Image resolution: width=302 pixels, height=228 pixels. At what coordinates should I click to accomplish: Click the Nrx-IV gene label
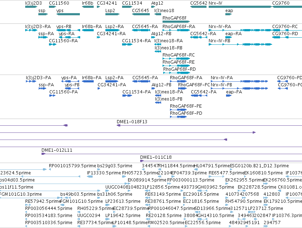(x=215, y=3)
